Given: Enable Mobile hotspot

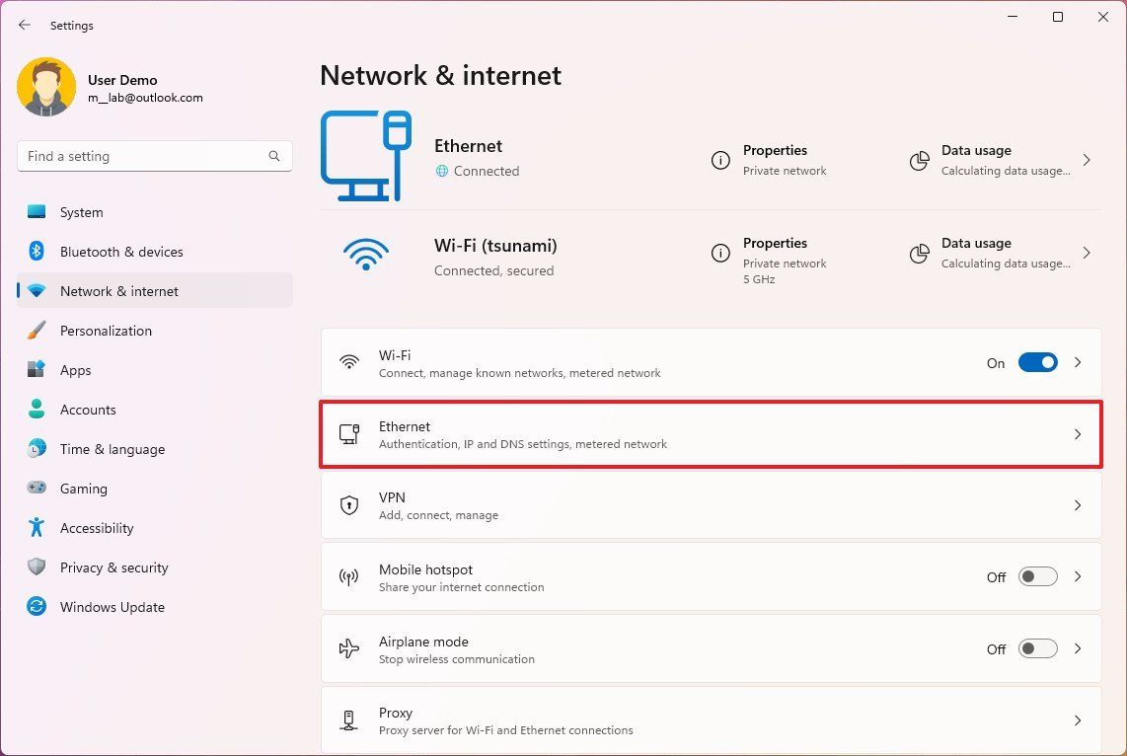Looking at the screenshot, I should coord(1037,576).
